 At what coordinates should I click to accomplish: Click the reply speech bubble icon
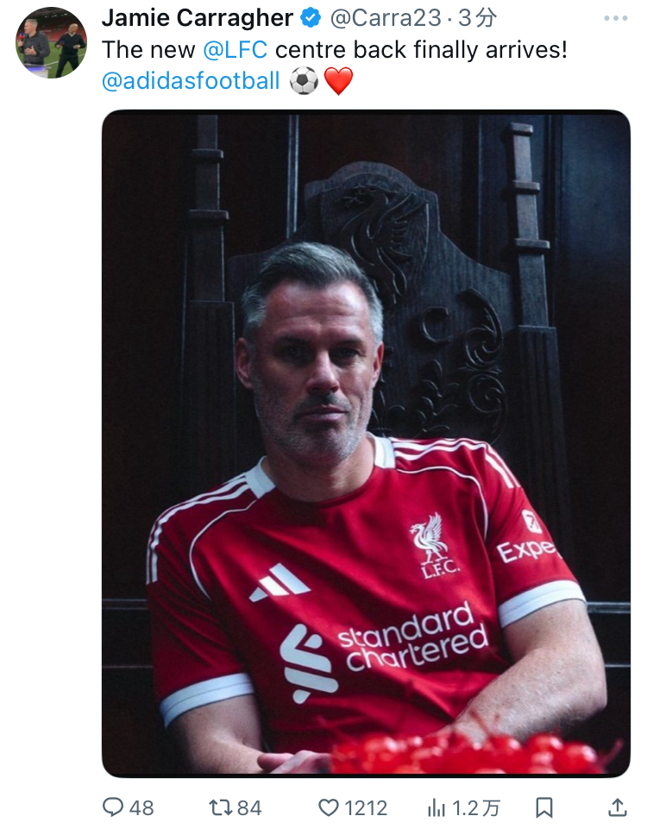113,807
